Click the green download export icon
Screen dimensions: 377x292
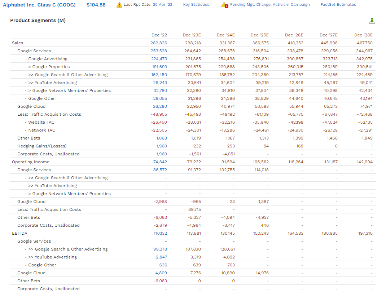click(x=372, y=21)
